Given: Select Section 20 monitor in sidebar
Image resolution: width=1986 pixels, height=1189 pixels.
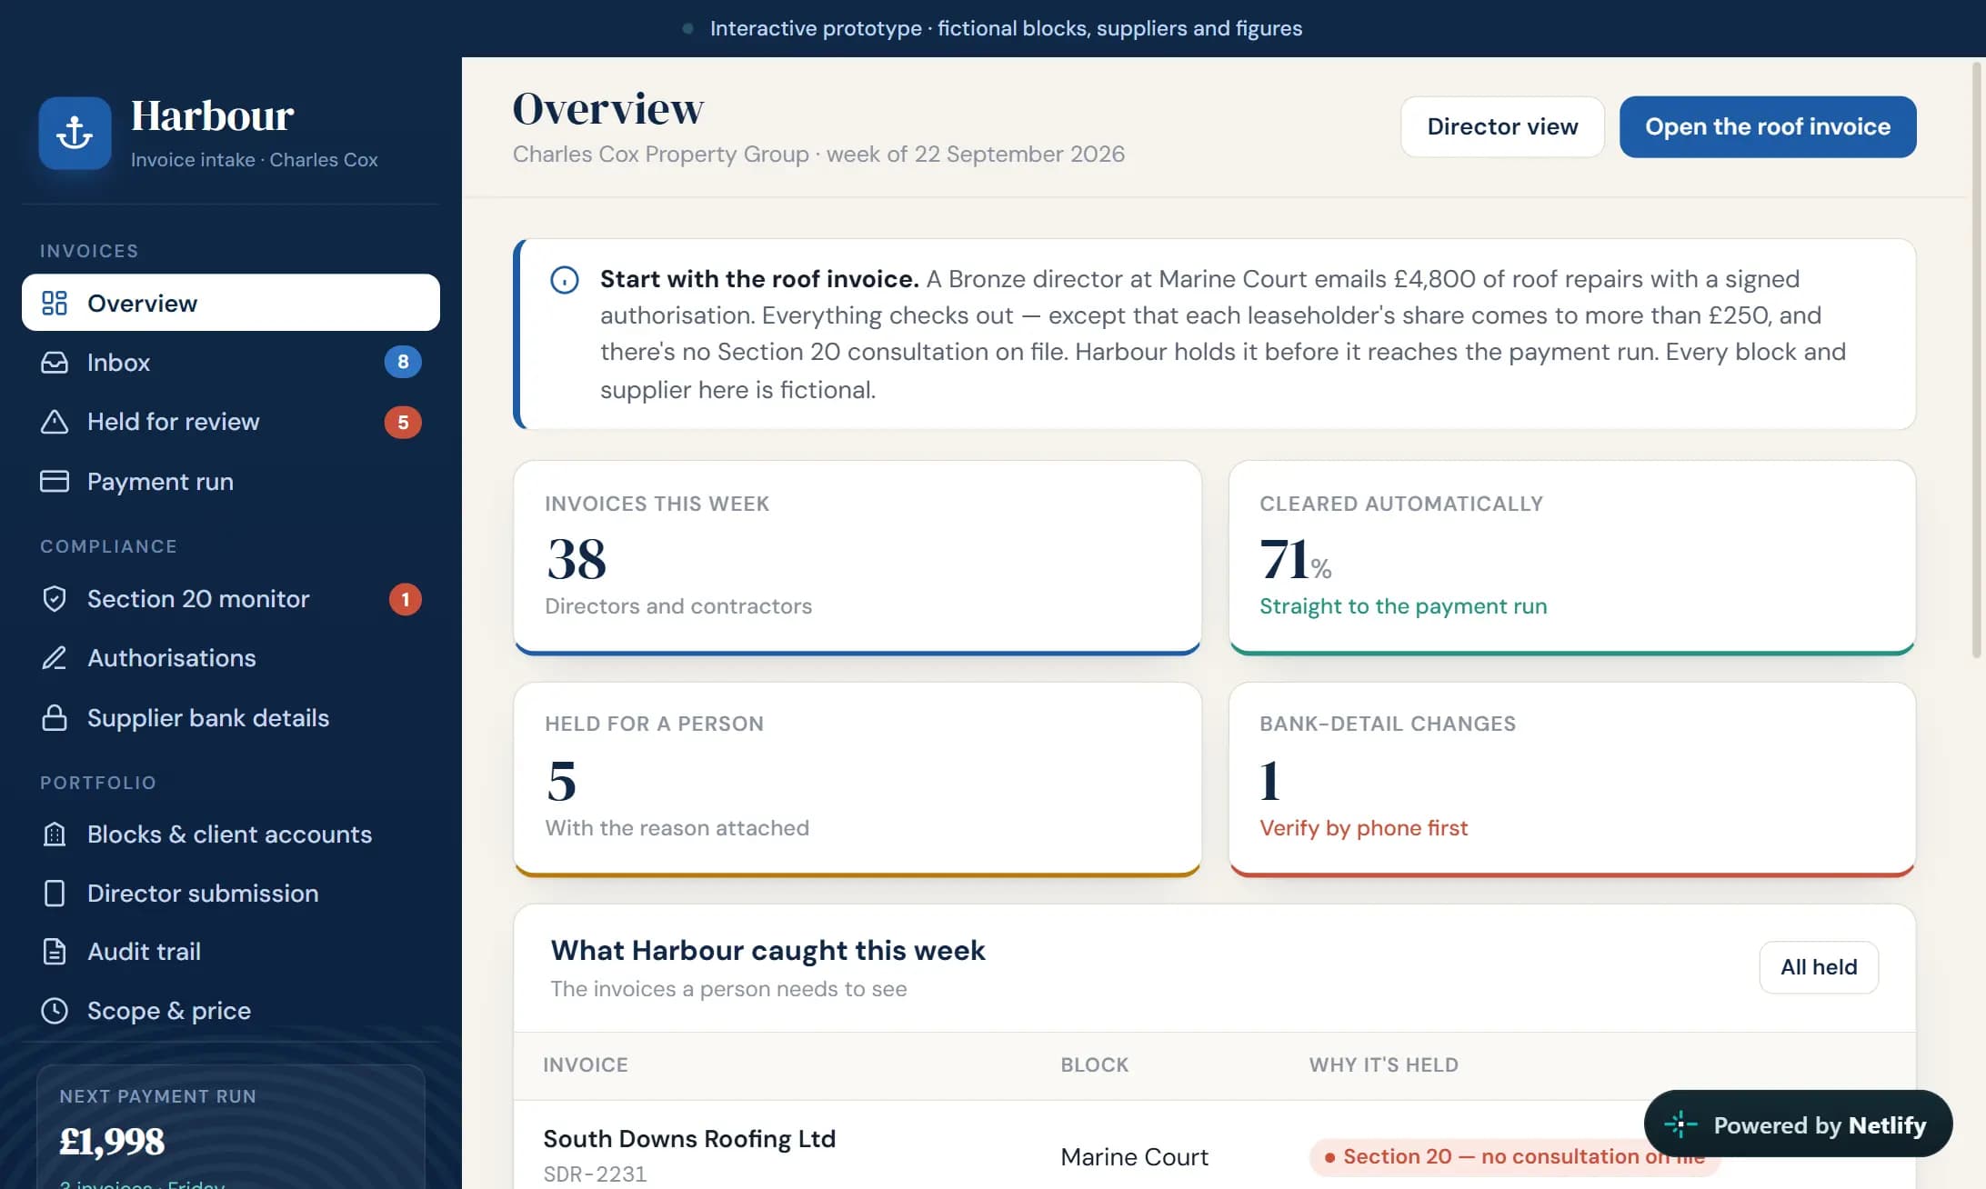Looking at the screenshot, I should (x=231, y=599).
